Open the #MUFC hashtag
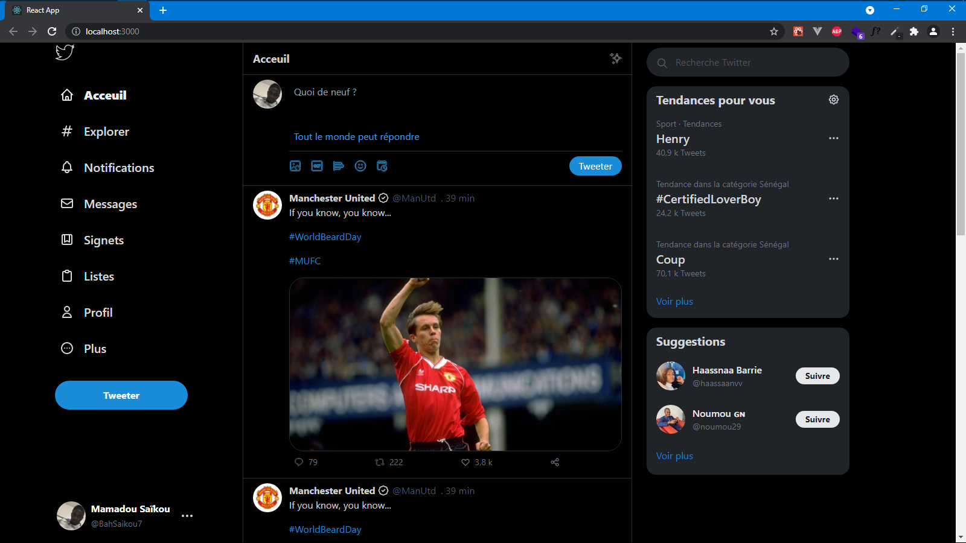This screenshot has width=966, height=543. (x=305, y=261)
